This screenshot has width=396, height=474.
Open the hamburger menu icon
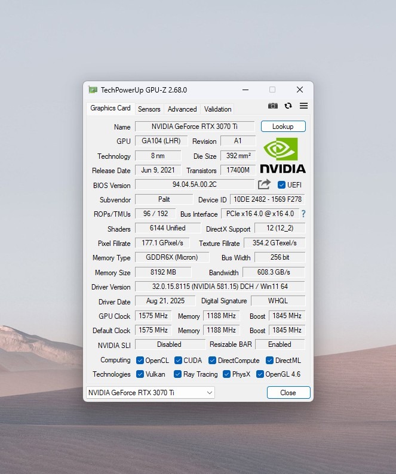(304, 106)
